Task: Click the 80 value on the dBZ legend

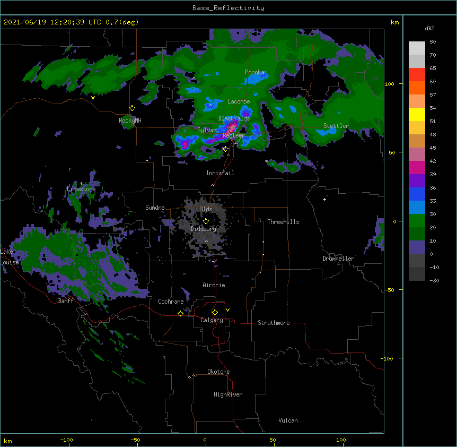Action: pos(433,42)
